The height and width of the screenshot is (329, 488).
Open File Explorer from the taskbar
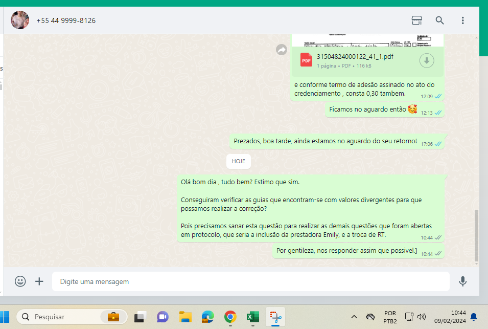(185, 317)
